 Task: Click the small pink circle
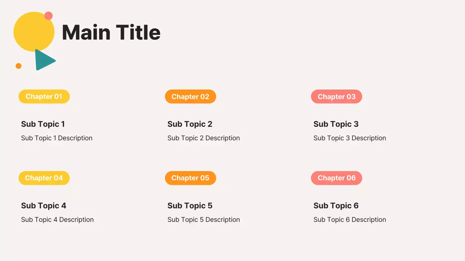(48, 16)
